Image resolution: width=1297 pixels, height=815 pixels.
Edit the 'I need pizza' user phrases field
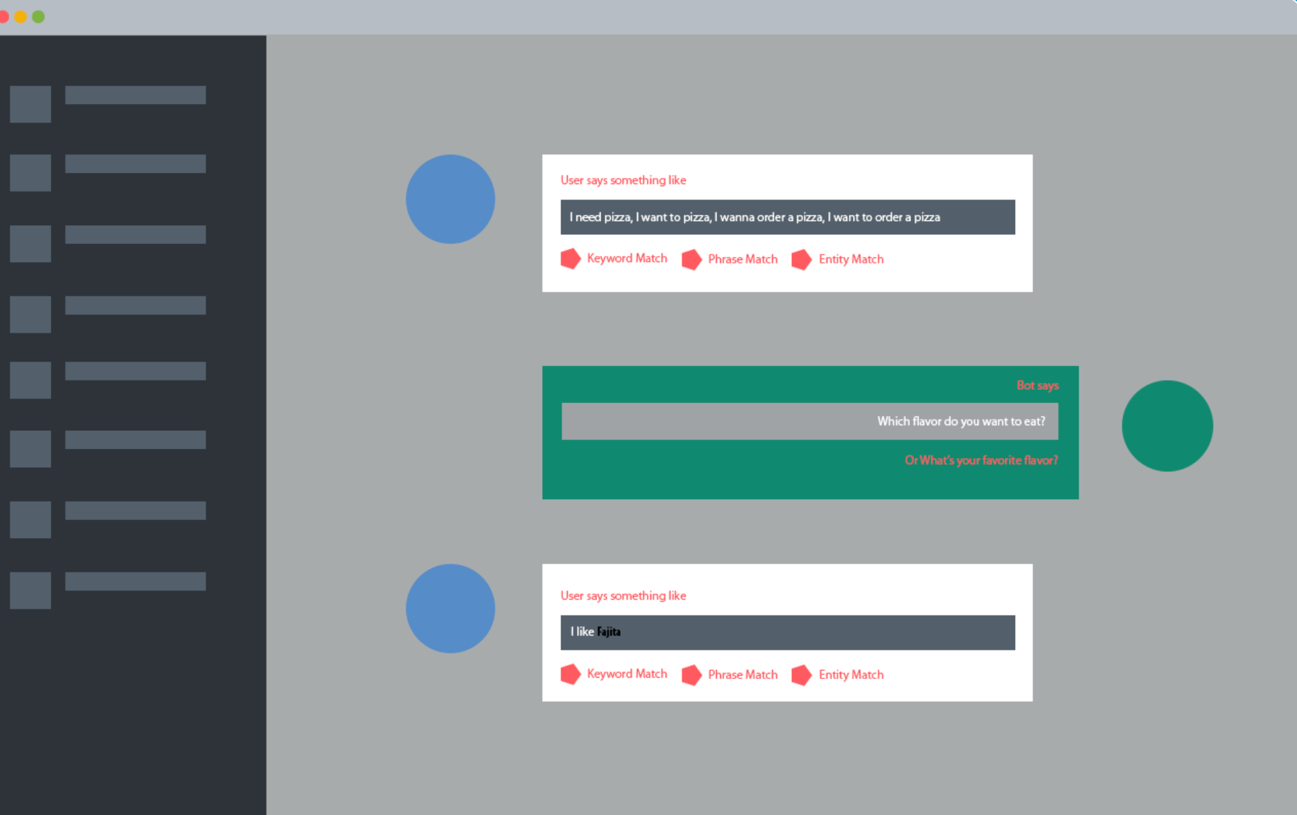(788, 217)
